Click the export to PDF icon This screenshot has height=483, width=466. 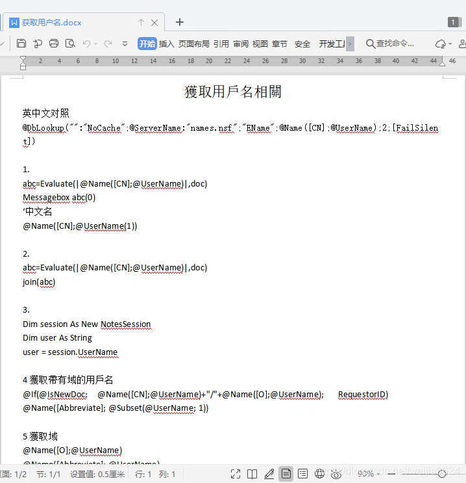point(38,44)
